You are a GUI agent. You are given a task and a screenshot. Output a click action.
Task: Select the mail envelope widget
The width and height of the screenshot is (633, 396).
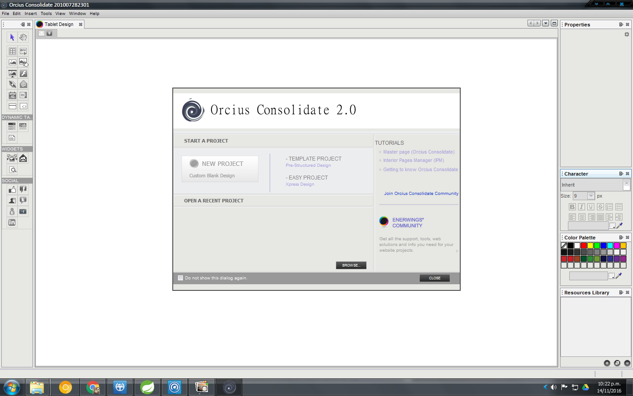coord(23,158)
